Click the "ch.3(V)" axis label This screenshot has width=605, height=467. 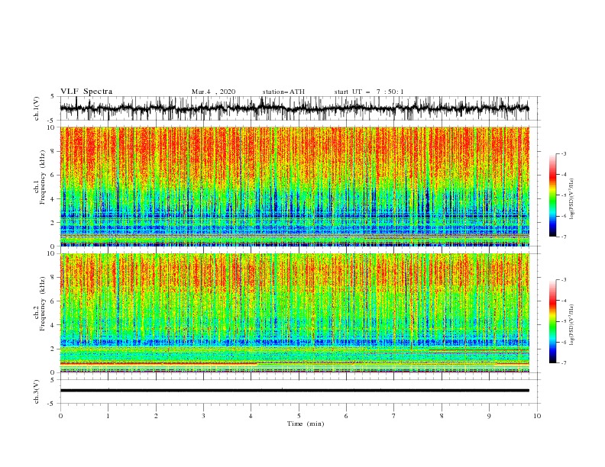click(37, 391)
